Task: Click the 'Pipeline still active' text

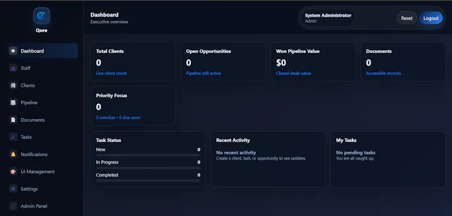Action: pos(203,73)
